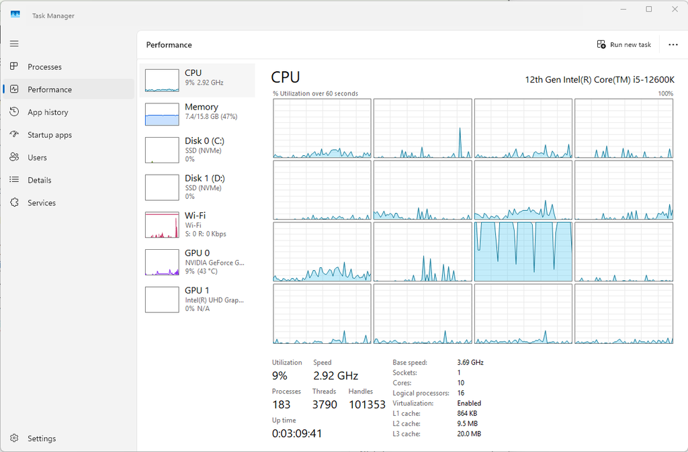688x452 pixels.
Task: Select Disk 1 (D:) resource entry
Action: [197, 187]
